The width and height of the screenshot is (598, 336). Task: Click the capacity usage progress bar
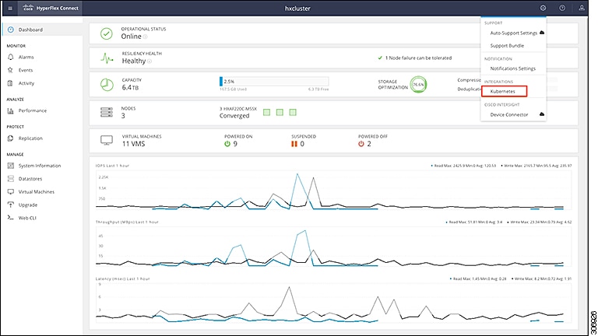click(274, 81)
